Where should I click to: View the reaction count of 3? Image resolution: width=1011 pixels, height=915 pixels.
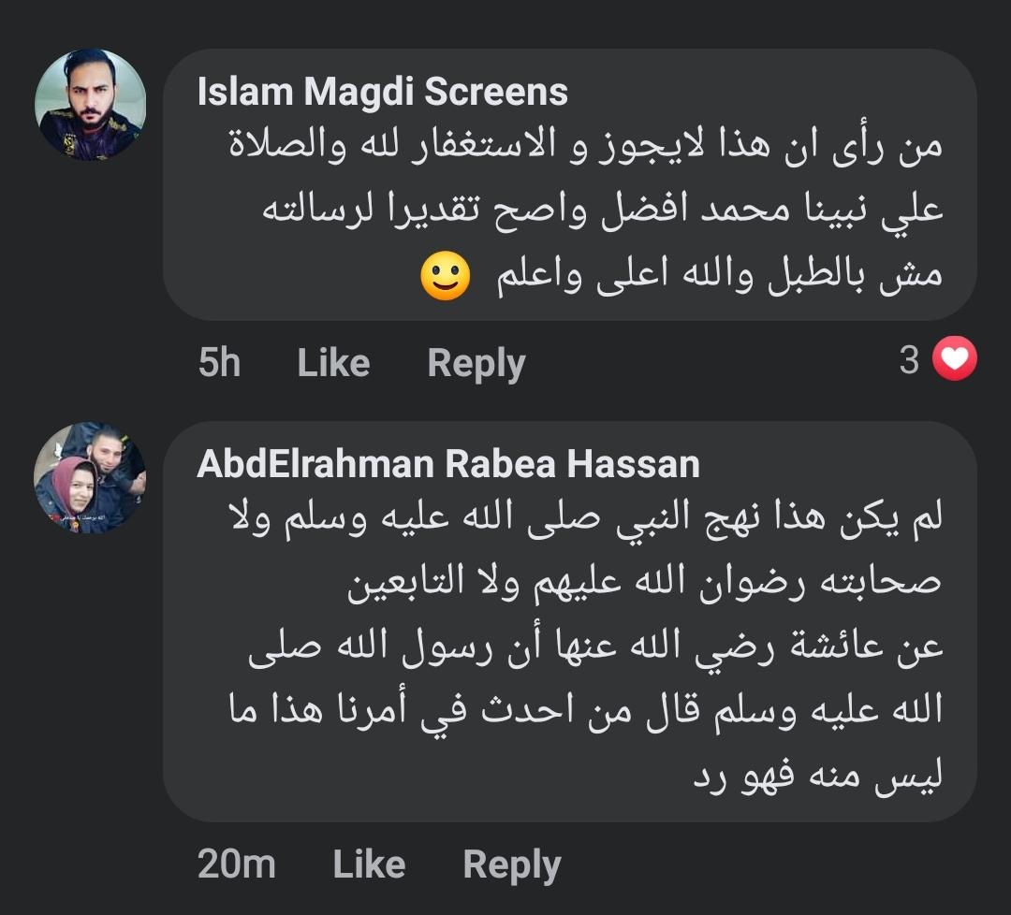click(909, 359)
